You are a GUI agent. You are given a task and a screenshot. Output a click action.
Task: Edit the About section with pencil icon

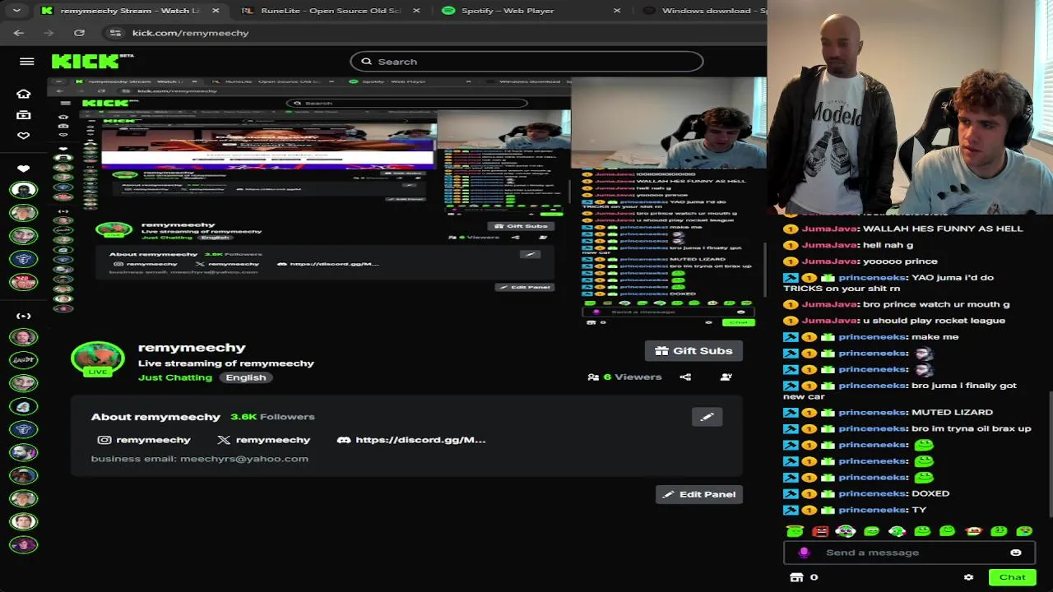coord(707,417)
